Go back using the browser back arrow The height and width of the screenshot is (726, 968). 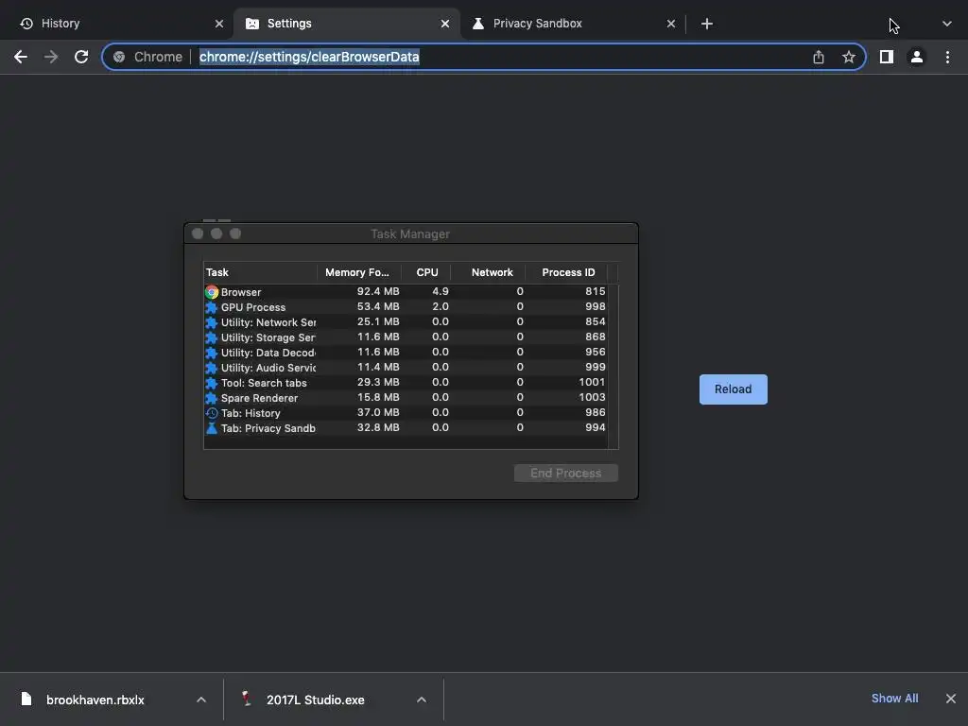[x=21, y=57]
